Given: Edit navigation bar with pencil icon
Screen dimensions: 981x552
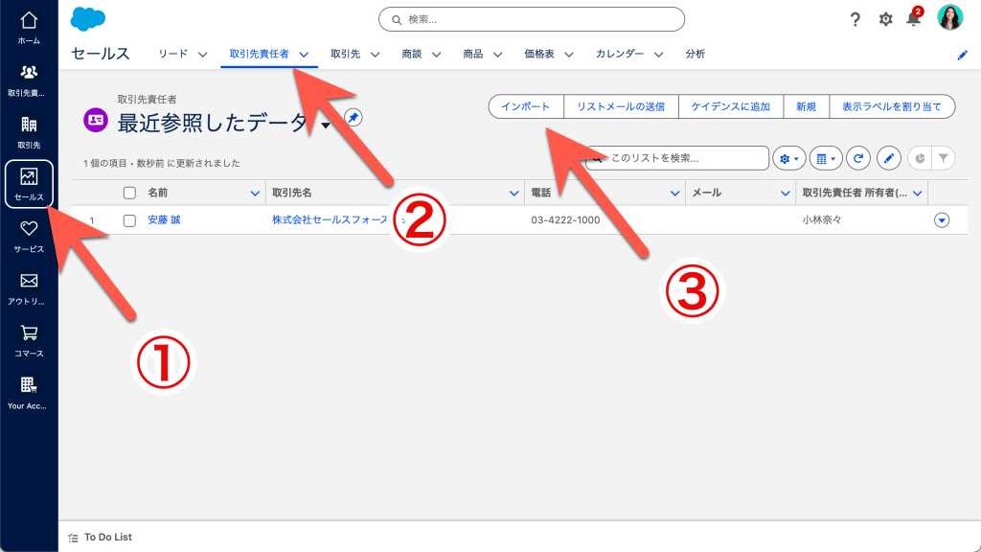Looking at the screenshot, I should click(962, 55).
